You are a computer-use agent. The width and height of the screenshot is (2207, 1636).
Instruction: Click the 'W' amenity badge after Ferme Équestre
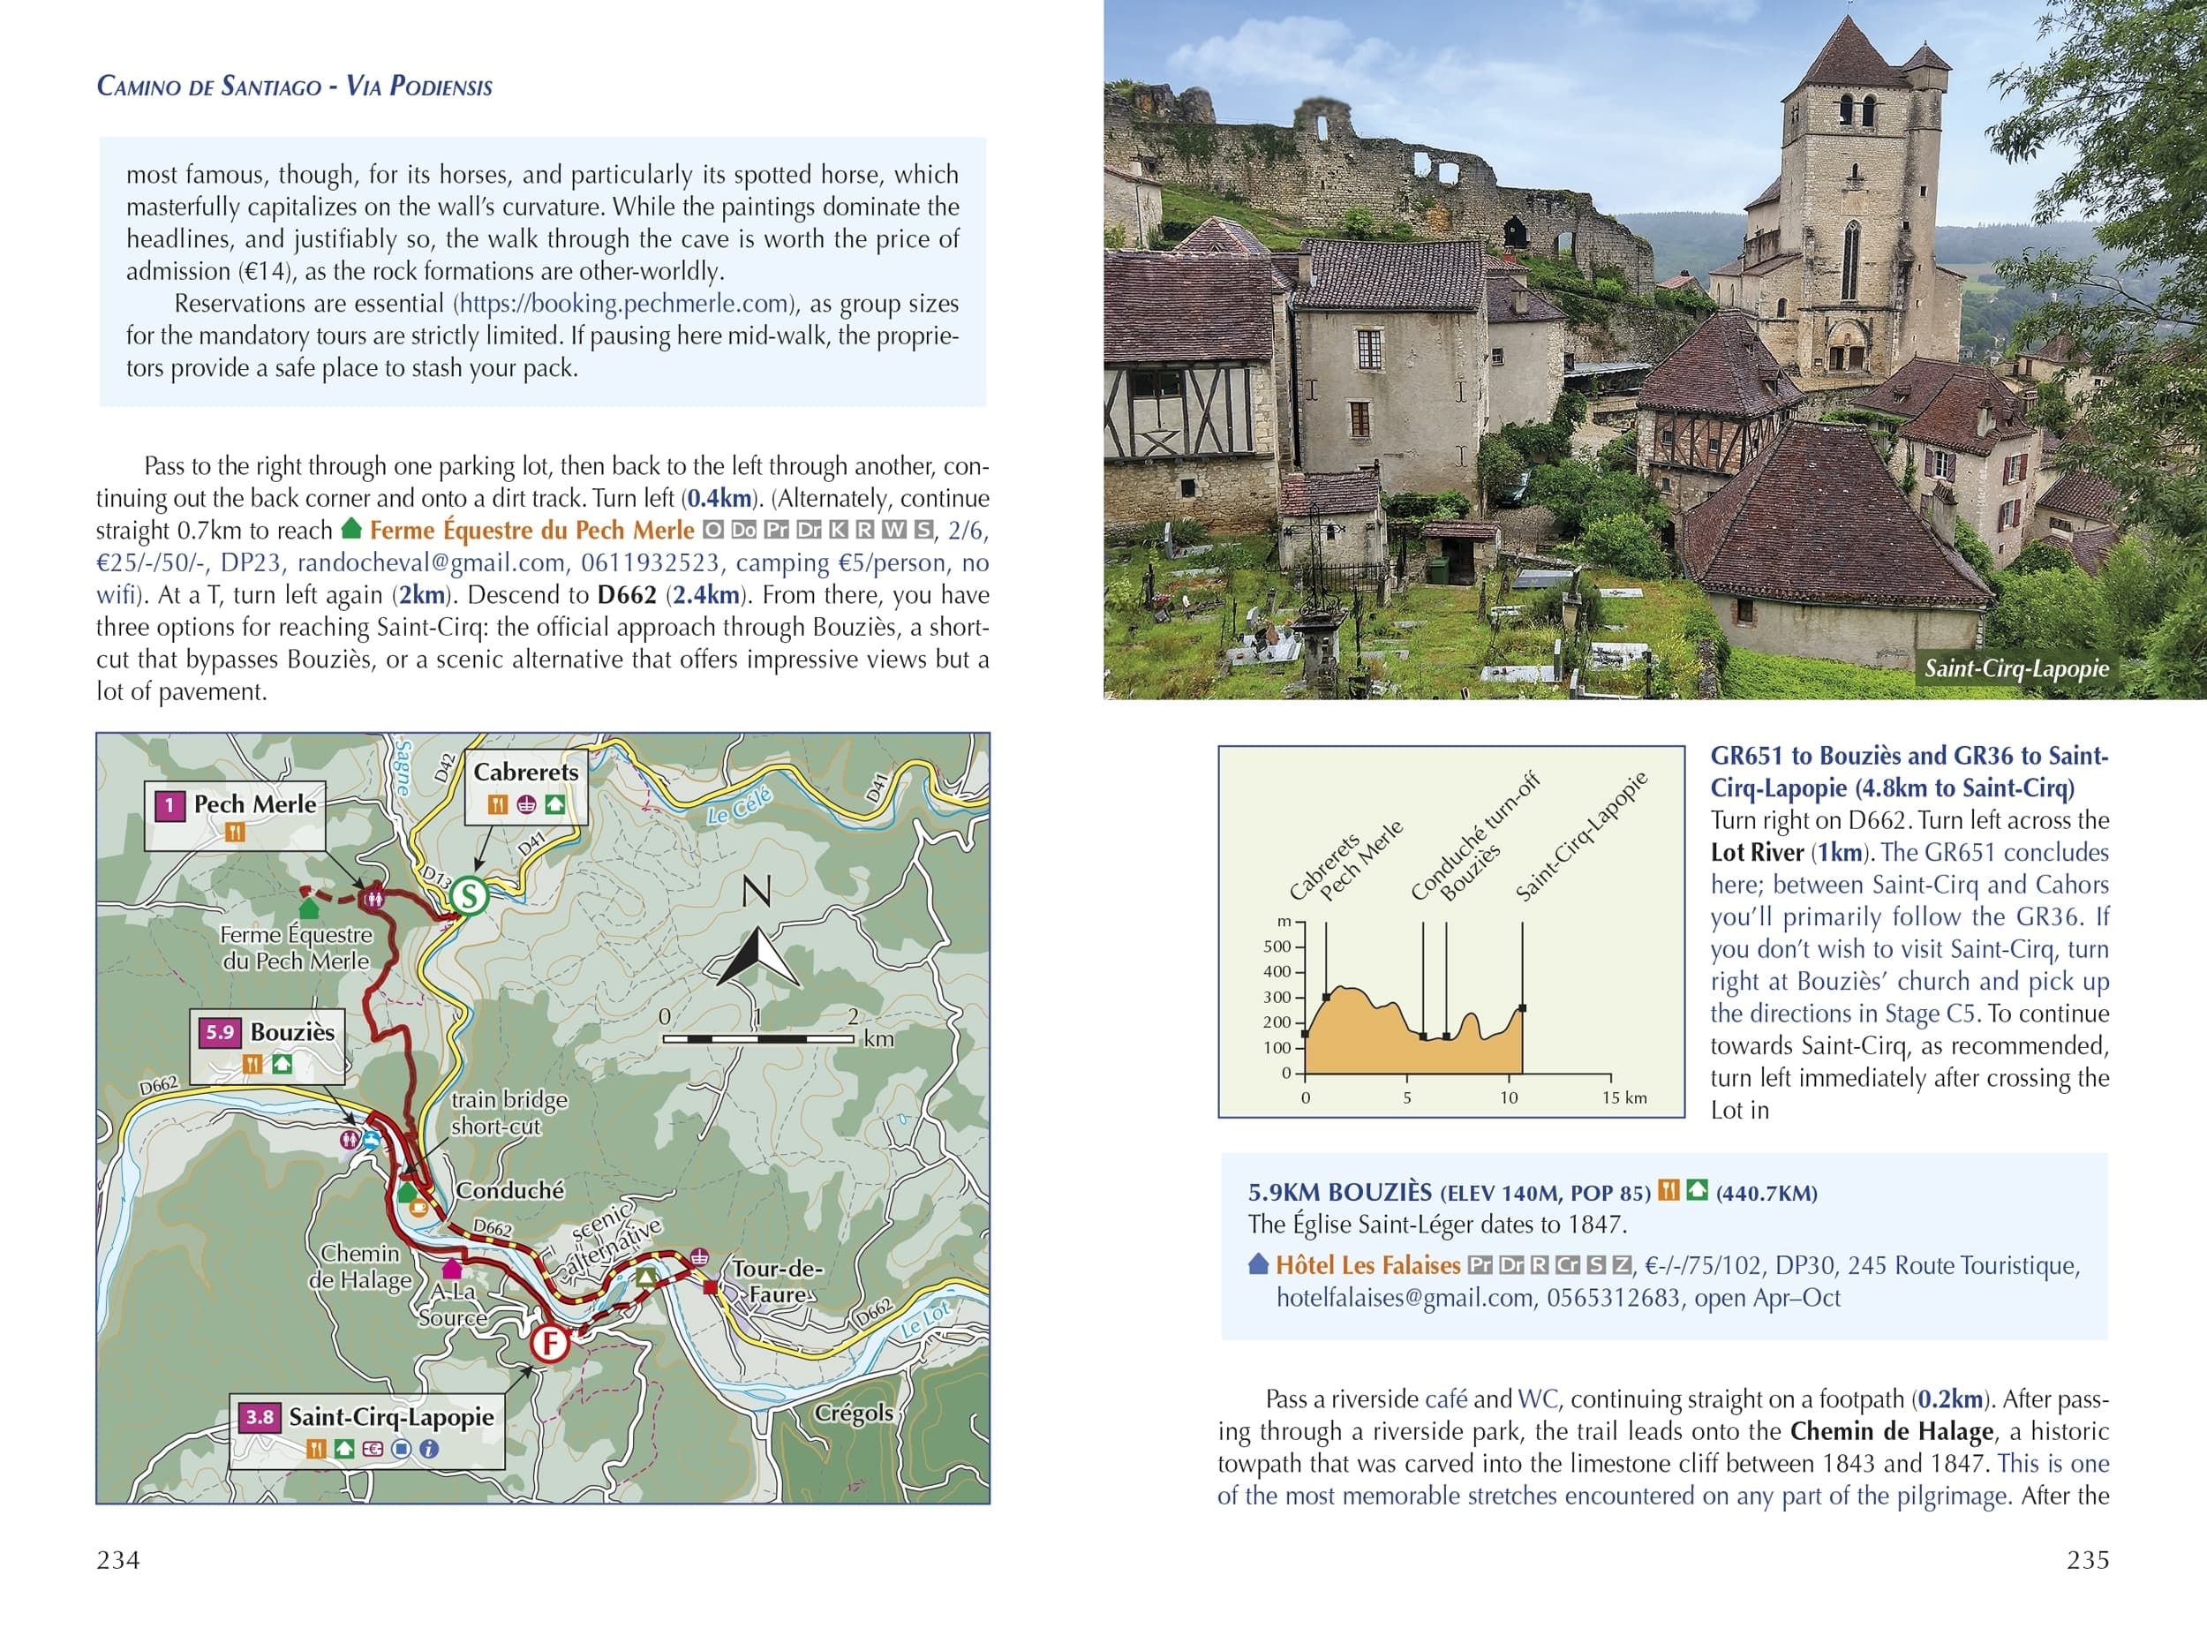coord(893,530)
